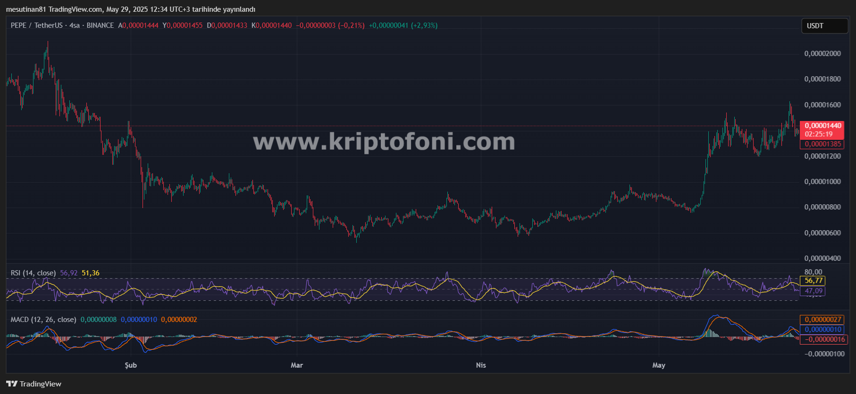Click the Nis month label on time axis
The height and width of the screenshot is (394, 856).
481,365
